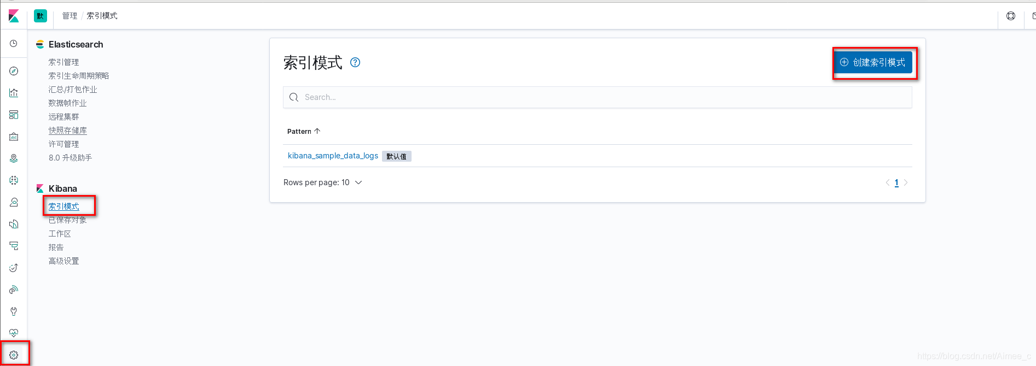Go to the next page of results
Image resolution: width=1036 pixels, height=366 pixels.
click(x=906, y=182)
